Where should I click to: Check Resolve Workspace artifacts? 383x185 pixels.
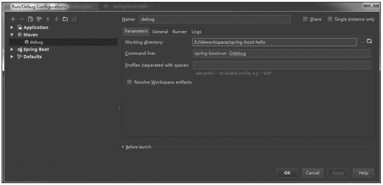tap(129, 82)
